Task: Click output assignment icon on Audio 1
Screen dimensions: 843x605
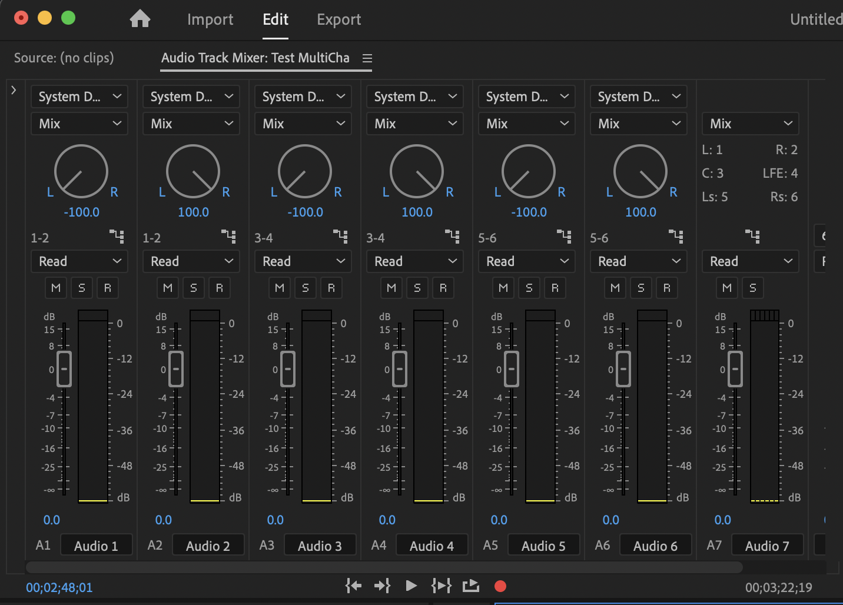Action: tap(117, 237)
